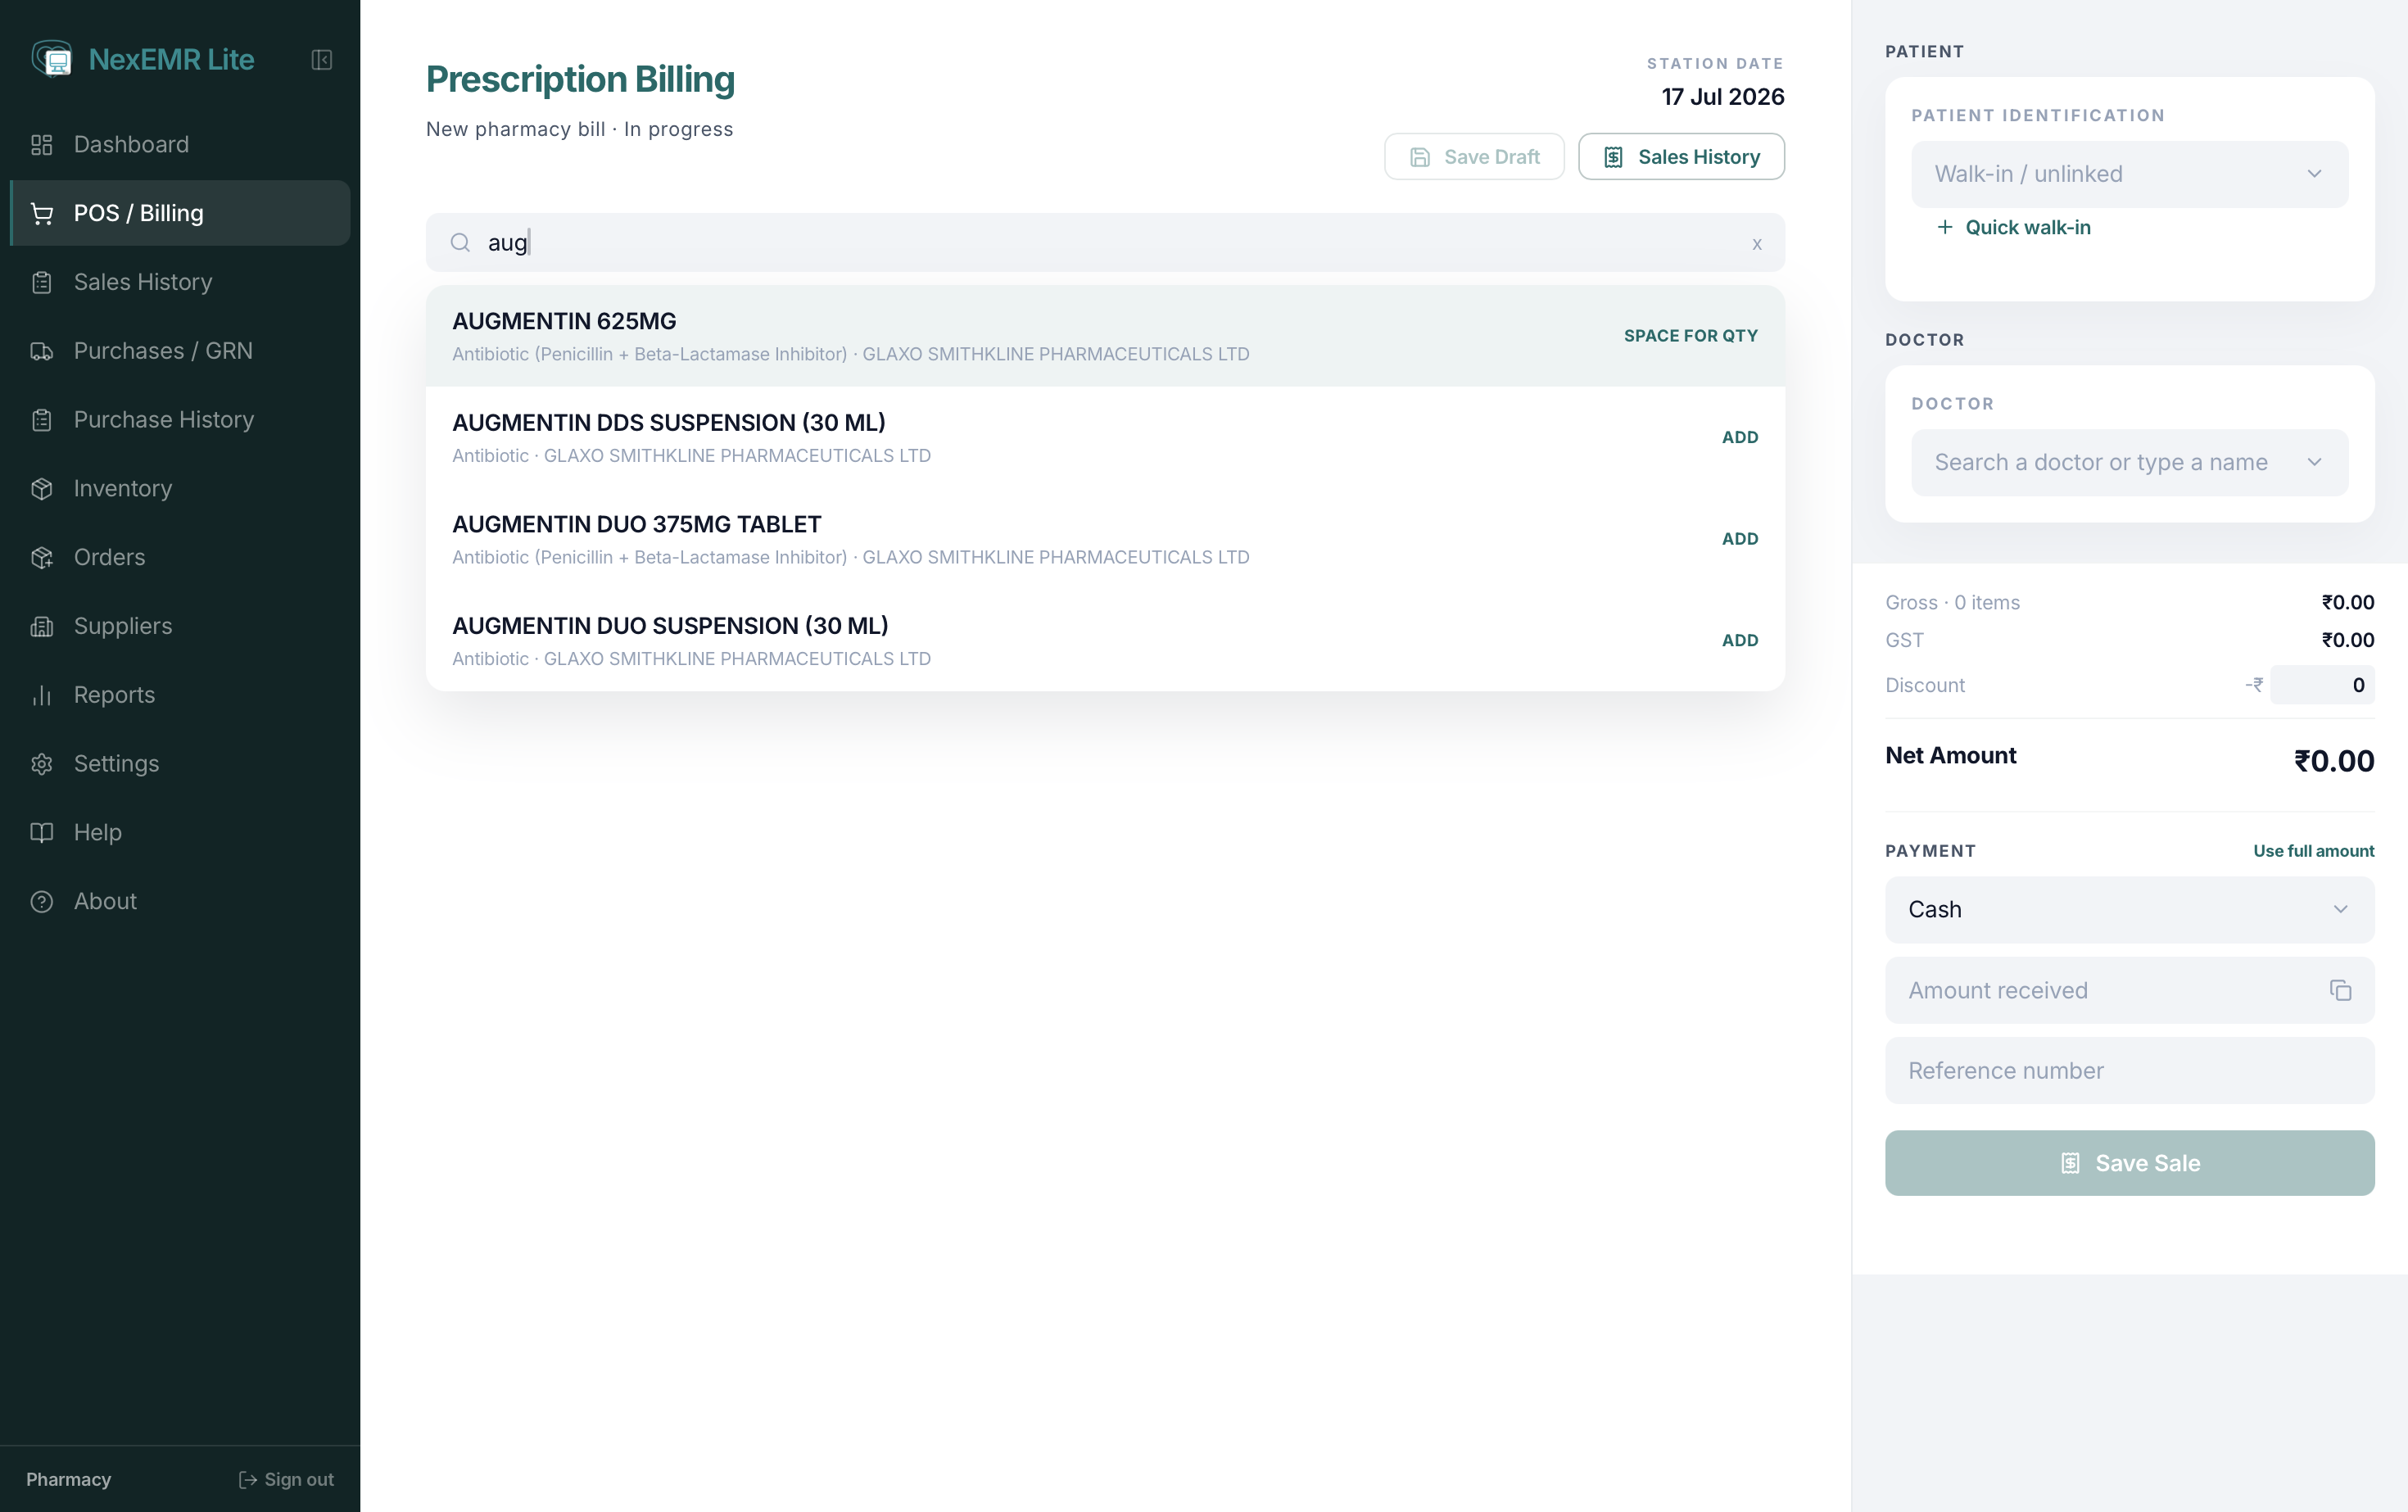This screenshot has width=2408, height=1512.
Task: Click Use full amount link
Action: coord(2313,851)
